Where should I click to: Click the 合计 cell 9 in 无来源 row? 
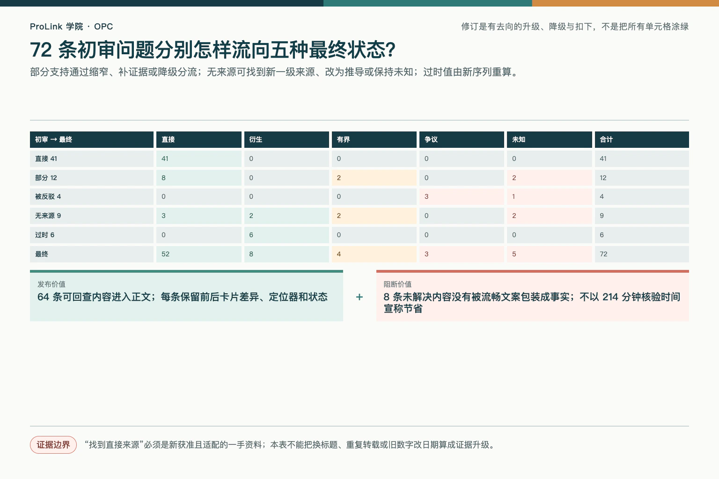[642, 216]
